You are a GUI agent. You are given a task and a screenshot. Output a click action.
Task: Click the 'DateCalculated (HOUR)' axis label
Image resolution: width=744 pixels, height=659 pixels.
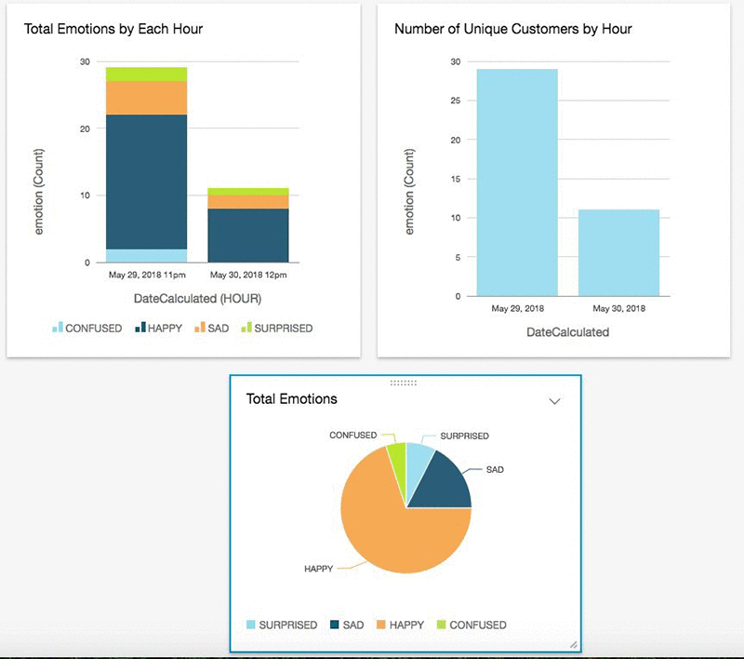pos(197,299)
